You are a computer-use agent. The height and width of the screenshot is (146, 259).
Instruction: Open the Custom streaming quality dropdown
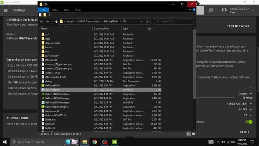[245, 94]
